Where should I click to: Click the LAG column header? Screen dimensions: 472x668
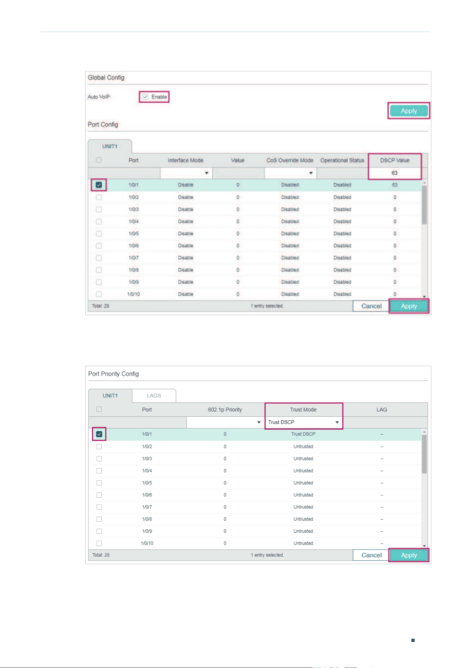(381, 410)
